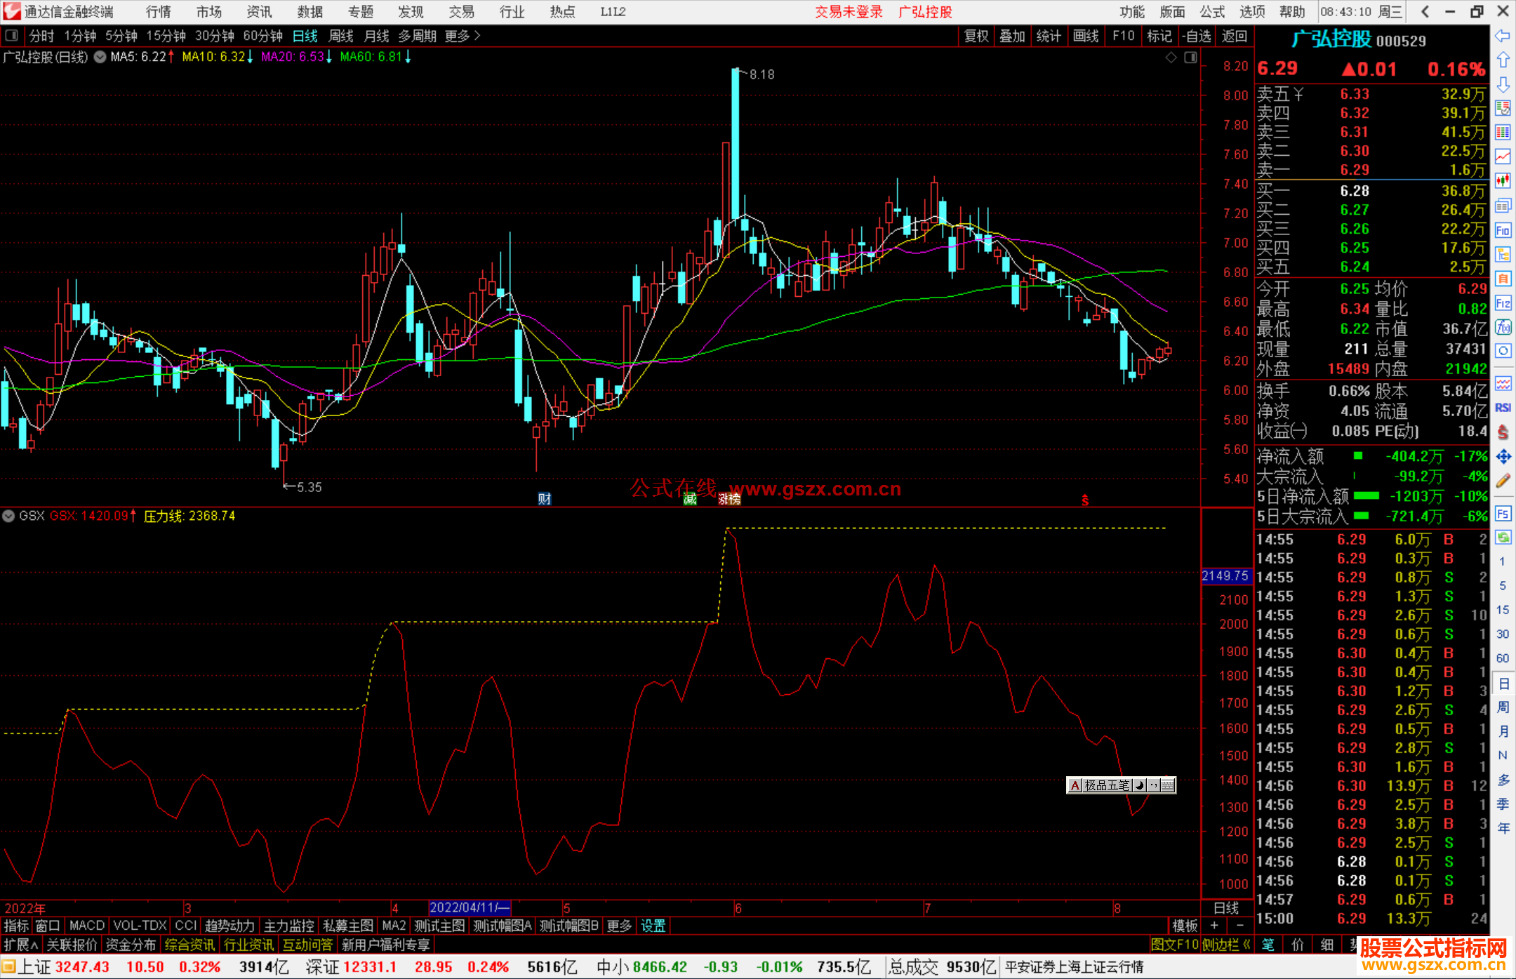Select the 笔 tick detail tab
1516x979 pixels.
click(1268, 945)
